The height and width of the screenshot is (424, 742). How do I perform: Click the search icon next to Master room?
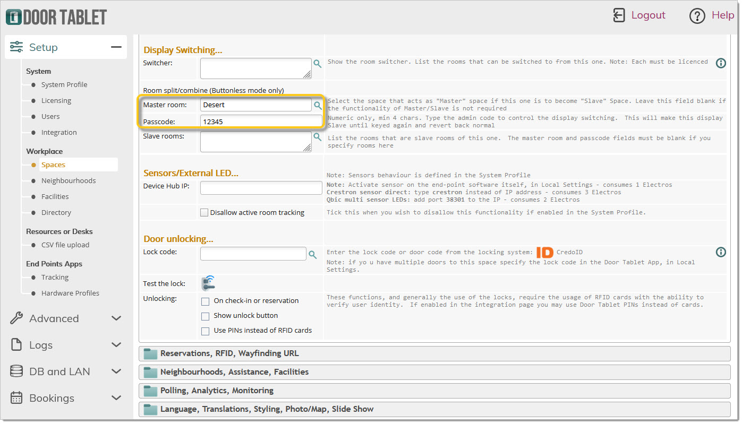pyautogui.click(x=318, y=105)
